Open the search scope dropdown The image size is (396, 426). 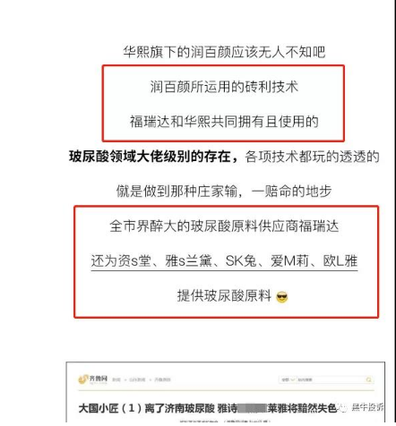(288, 379)
